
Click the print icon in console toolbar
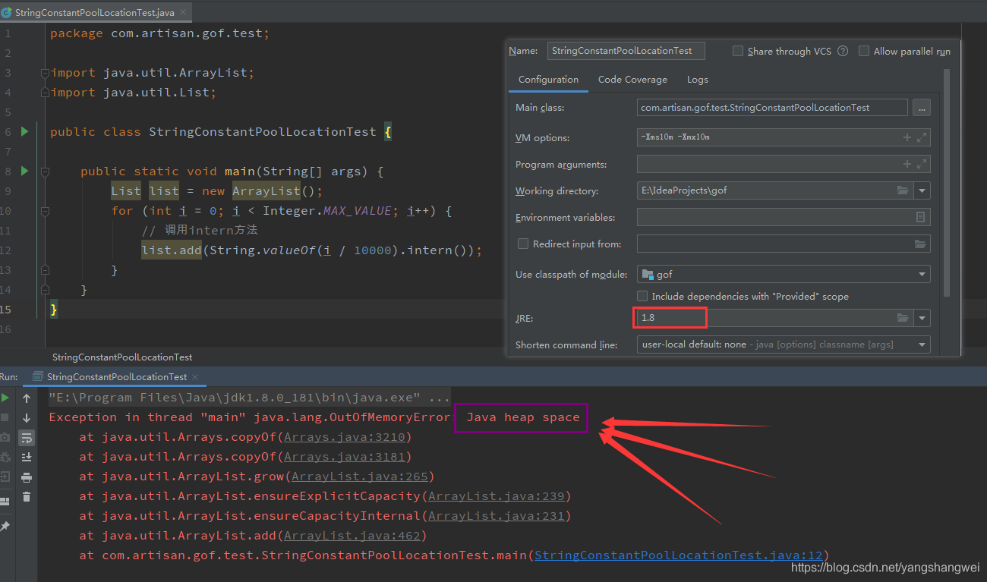[27, 477]
